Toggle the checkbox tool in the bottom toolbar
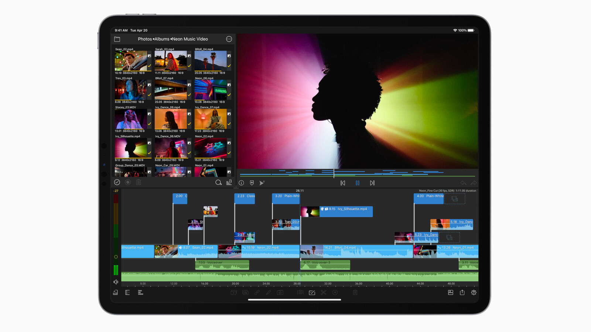Screen dimensions: 591x332 [312, 293]
